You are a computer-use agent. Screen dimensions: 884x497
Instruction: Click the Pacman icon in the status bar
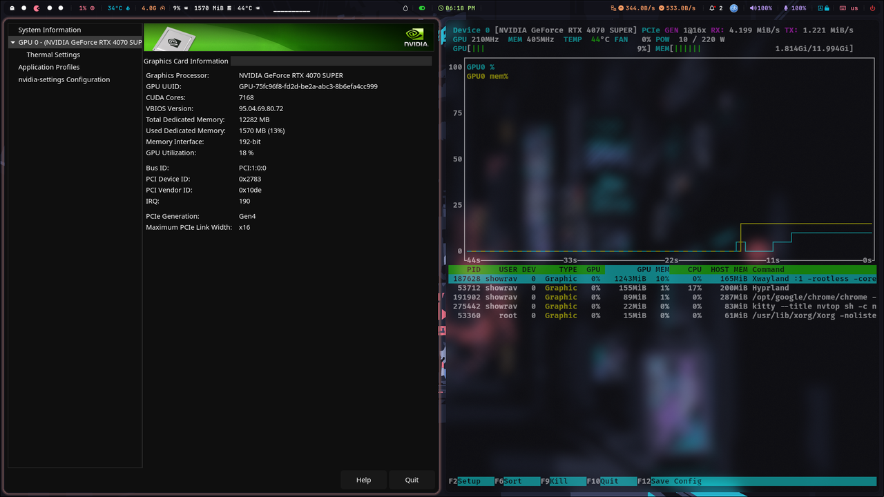click(x=37, y=8)
